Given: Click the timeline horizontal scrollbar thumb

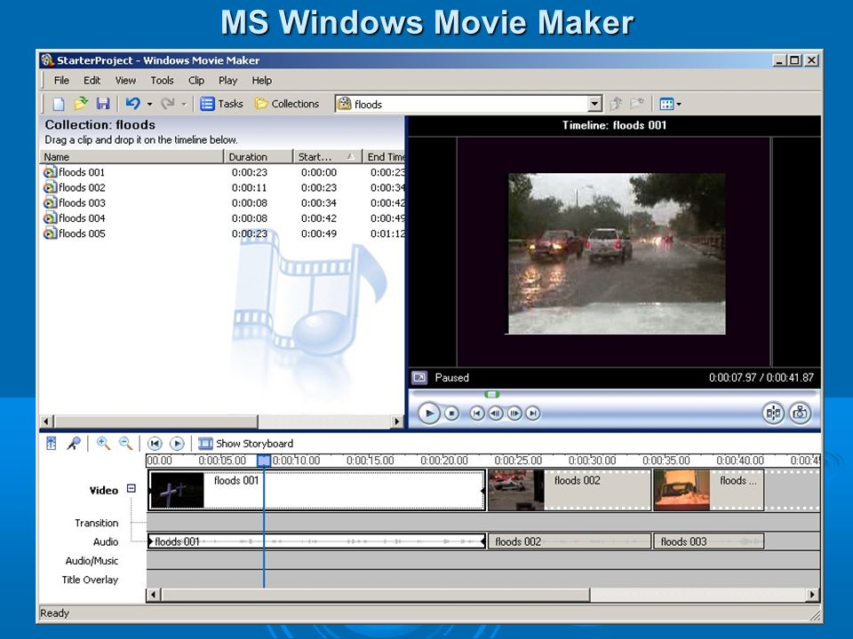Looking at the screenshot, I should (x=375, y=595).
